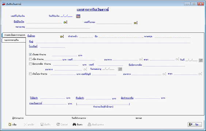Enable the cheque amount (เช็ค) checkbox
206x131 pixels.
coord(30,59)
